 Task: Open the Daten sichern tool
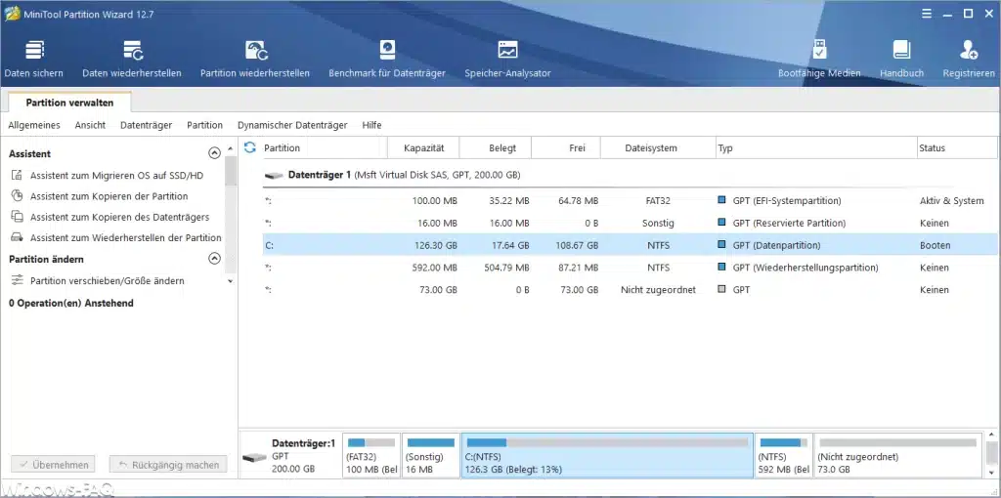[x=34, y=59]
